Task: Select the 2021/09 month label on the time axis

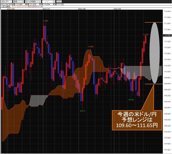Action: pyautogui.click(x=117, y=9)
